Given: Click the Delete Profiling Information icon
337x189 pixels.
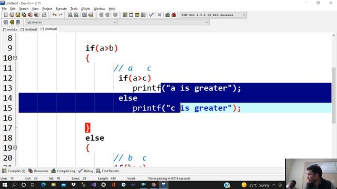Looking at the screenshot, I should click(174, 15).
